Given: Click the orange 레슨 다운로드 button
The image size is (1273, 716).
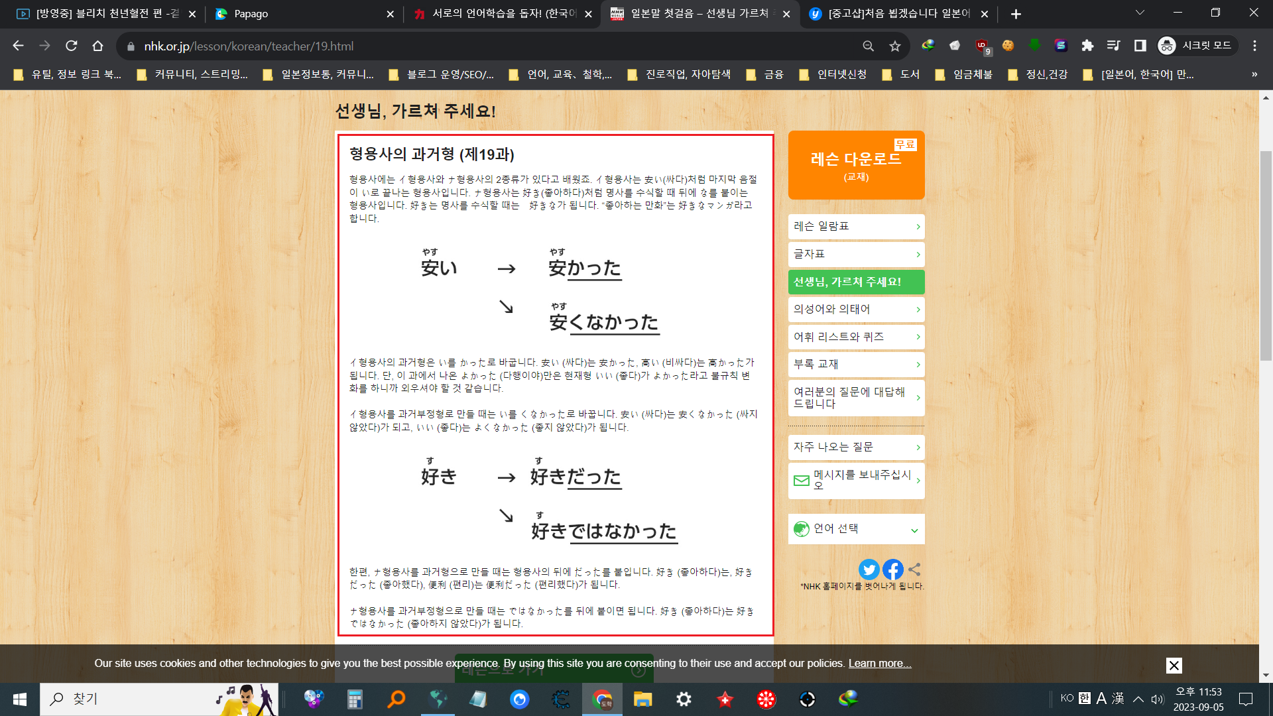Looking at the screenshot, I should 856,165.
